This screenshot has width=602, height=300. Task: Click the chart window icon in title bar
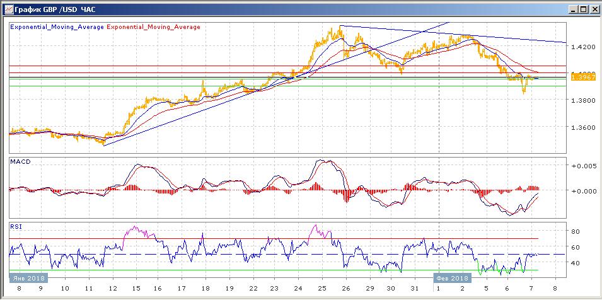click(8, 9)
